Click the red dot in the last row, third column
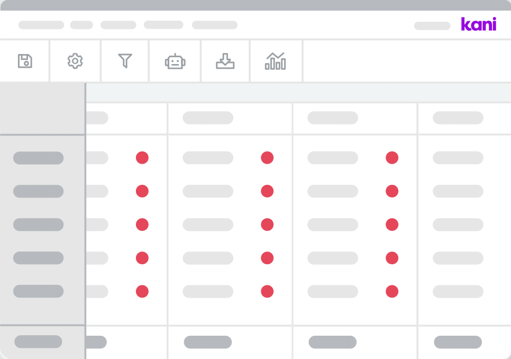The width and height of the screenshot is (511, 359). pos(392,291)
